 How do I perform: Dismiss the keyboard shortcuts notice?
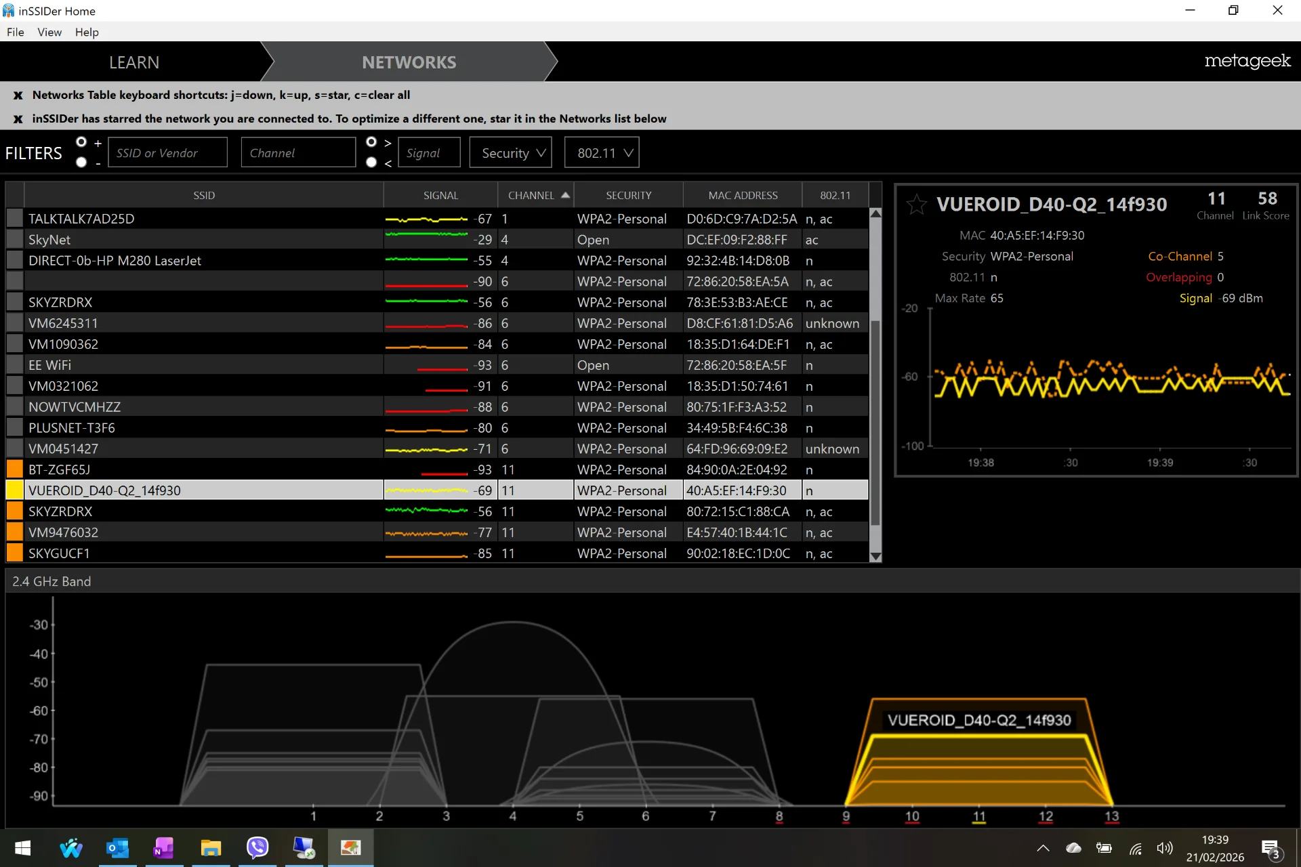point(18,96)
